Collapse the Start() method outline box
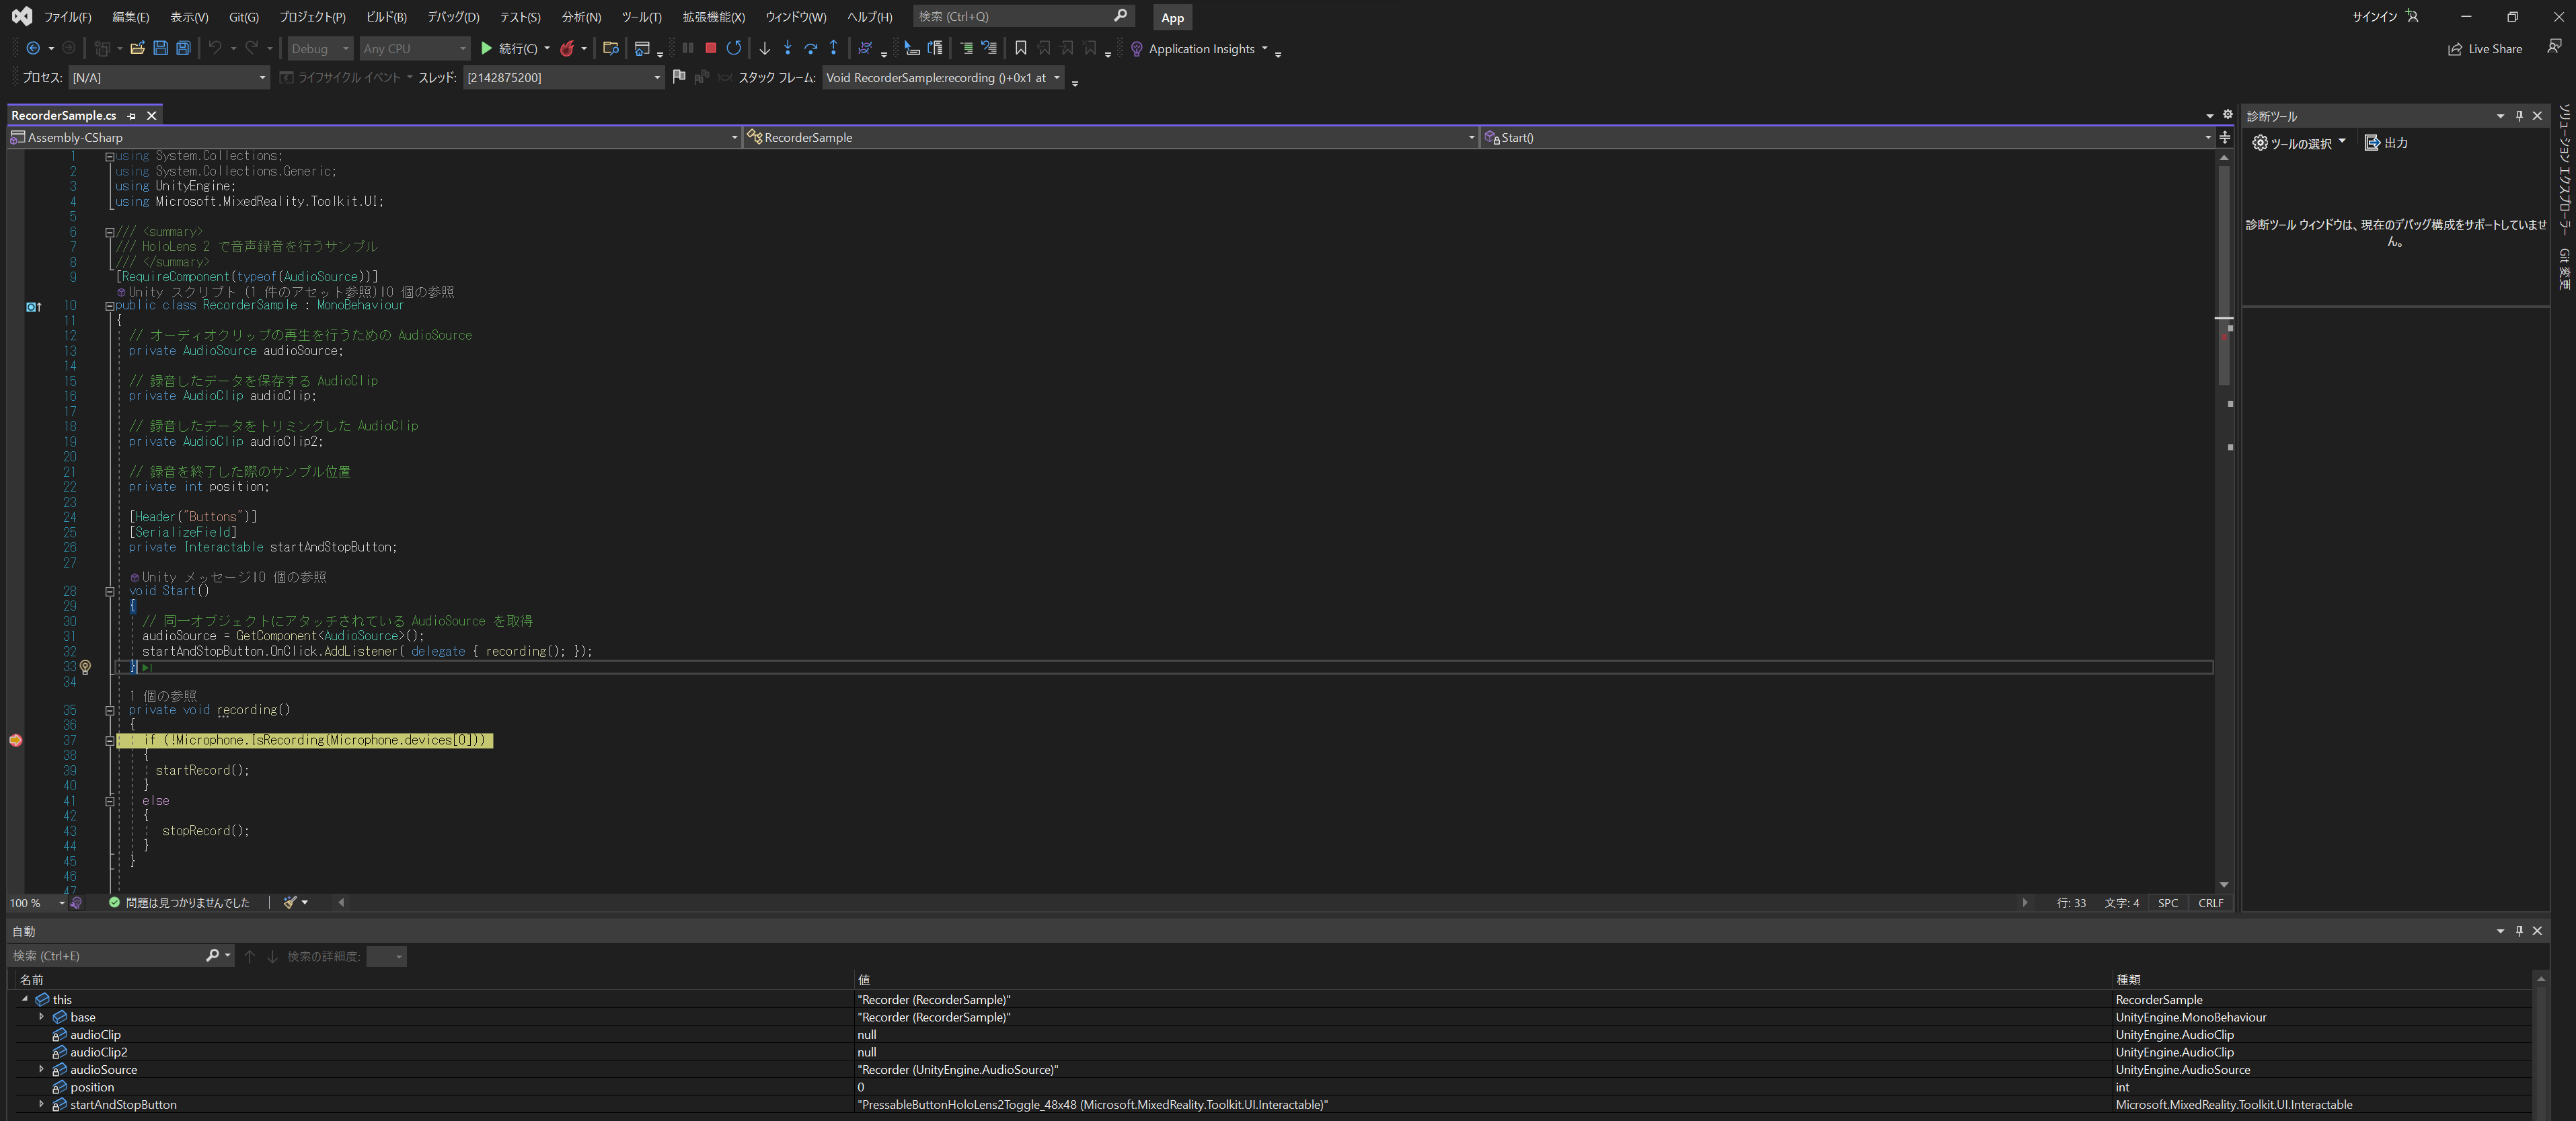The height and width of the screenshot is (1121, 2576). 110,591
